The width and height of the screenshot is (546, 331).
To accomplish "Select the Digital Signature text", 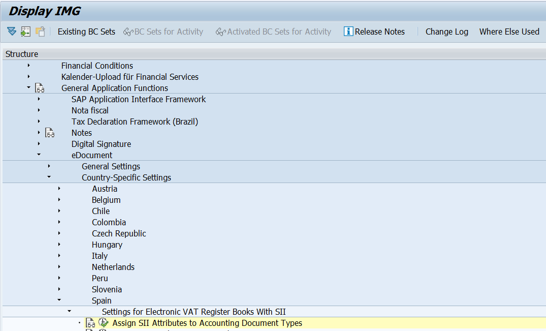I will pos(102,144).
